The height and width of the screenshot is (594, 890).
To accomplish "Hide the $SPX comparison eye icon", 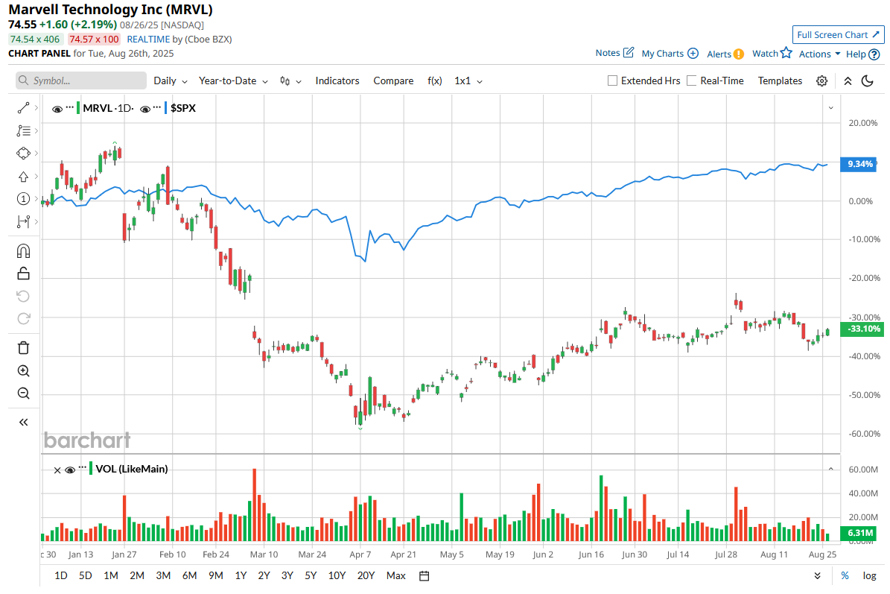I will tap(145, 109).
